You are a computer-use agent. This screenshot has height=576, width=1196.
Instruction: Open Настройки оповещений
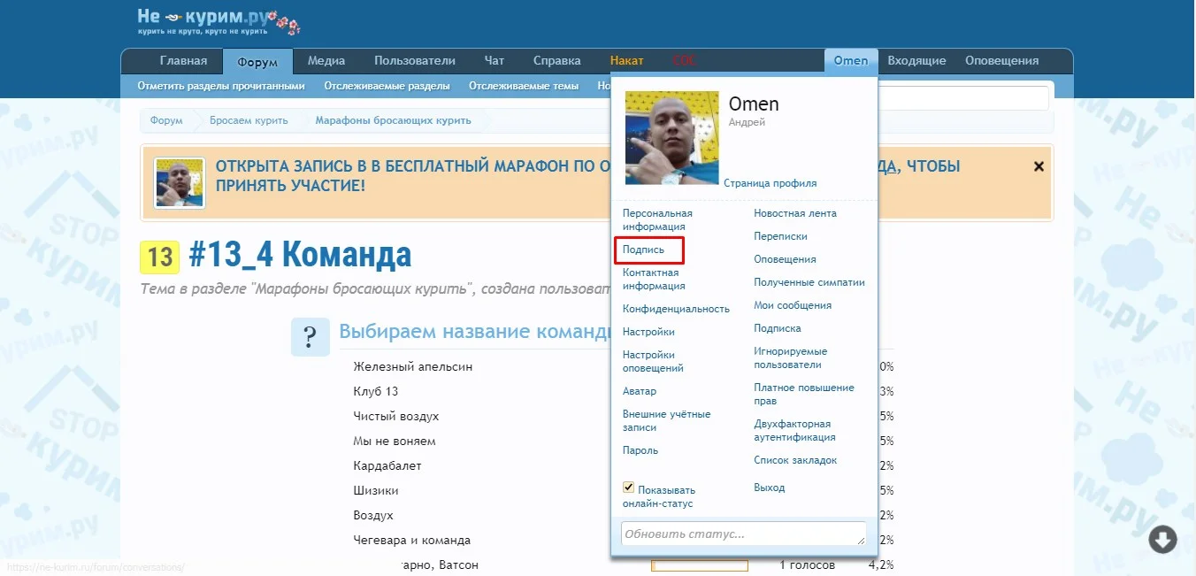[653, 362]
